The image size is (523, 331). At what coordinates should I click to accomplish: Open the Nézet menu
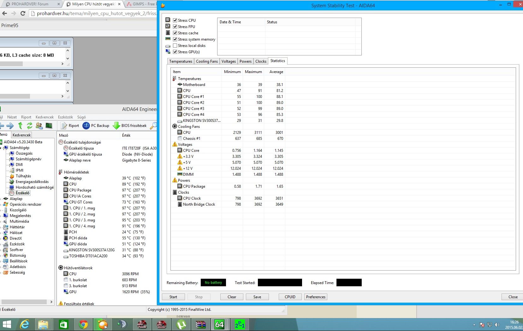click(x=12, y=117)
